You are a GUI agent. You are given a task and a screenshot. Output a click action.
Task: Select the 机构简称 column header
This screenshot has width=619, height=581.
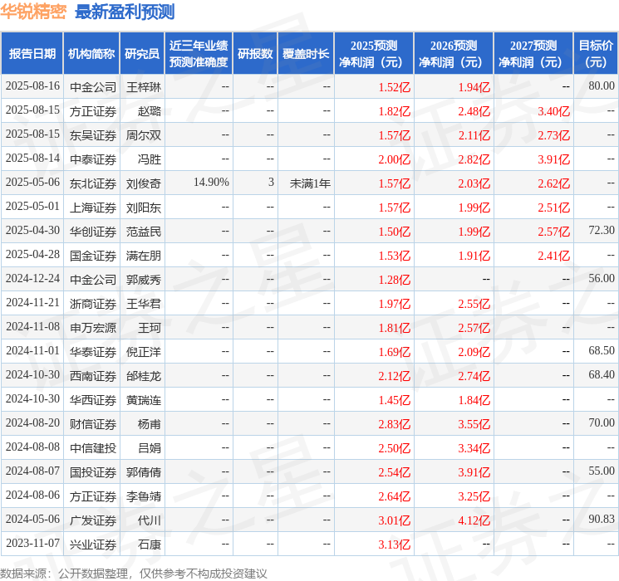(91, 54)
